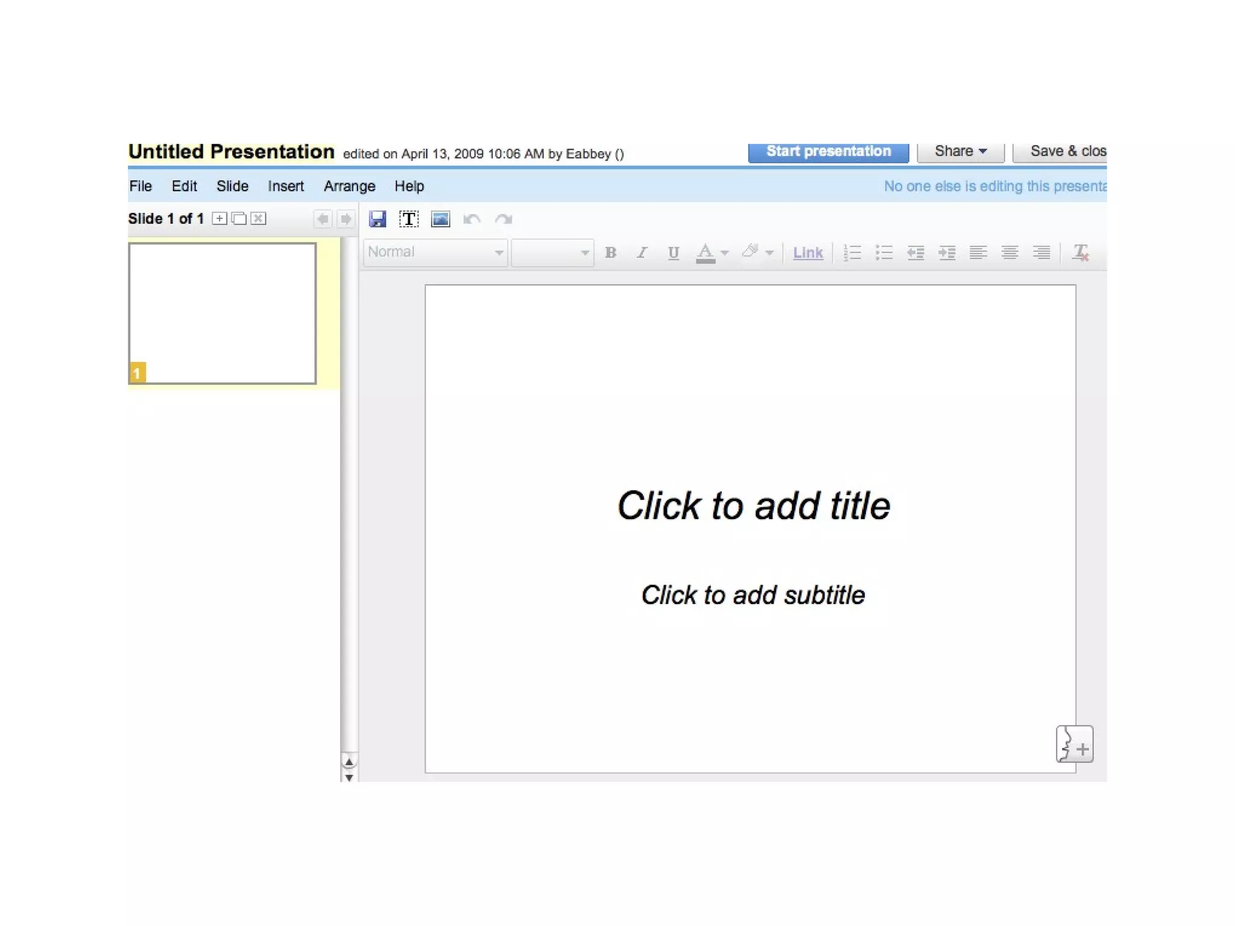
Task: Open the Arrange menu
Action: pyautogui.click(x=349, y=186)
